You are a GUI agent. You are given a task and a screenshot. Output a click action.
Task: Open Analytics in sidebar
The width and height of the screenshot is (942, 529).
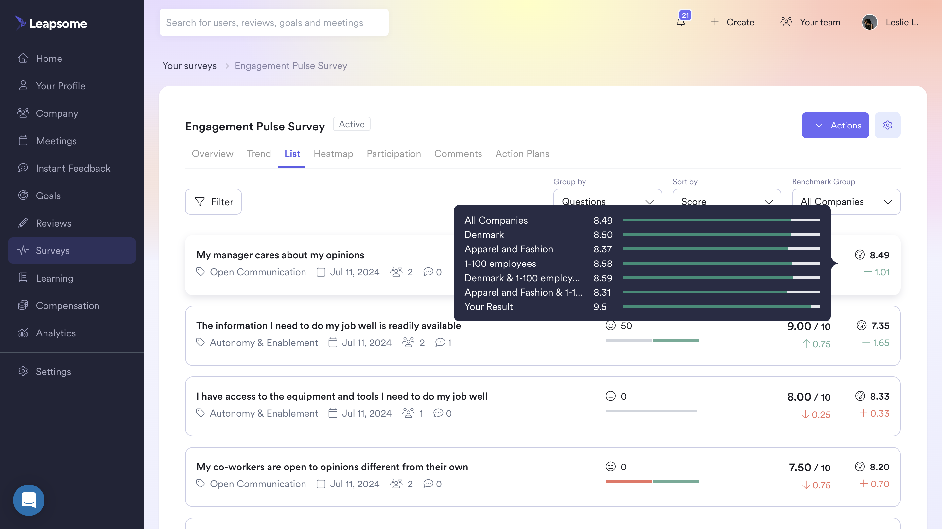click(72, 333)
